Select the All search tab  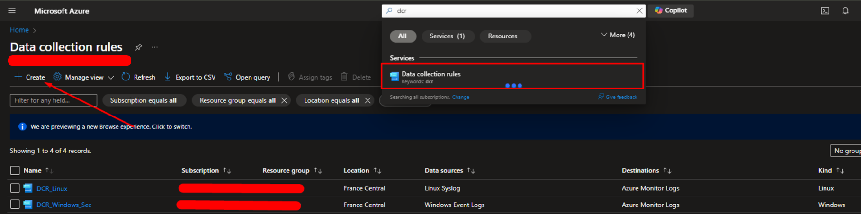tap(403, 36)
